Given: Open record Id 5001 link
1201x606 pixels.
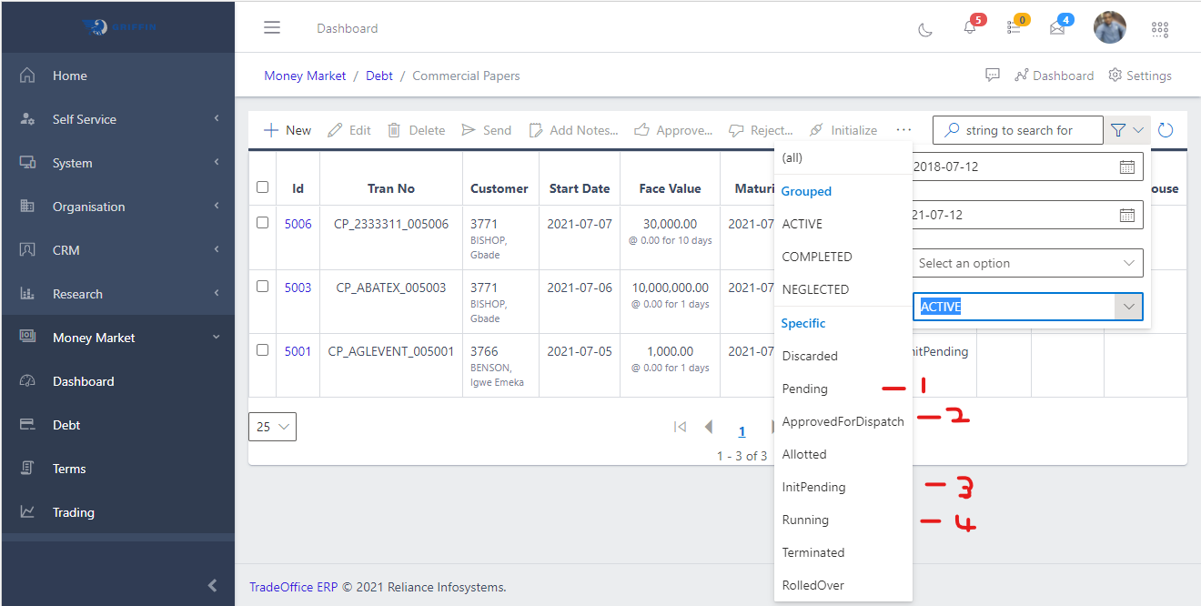Looking at the screenshot, I should 298,351.
